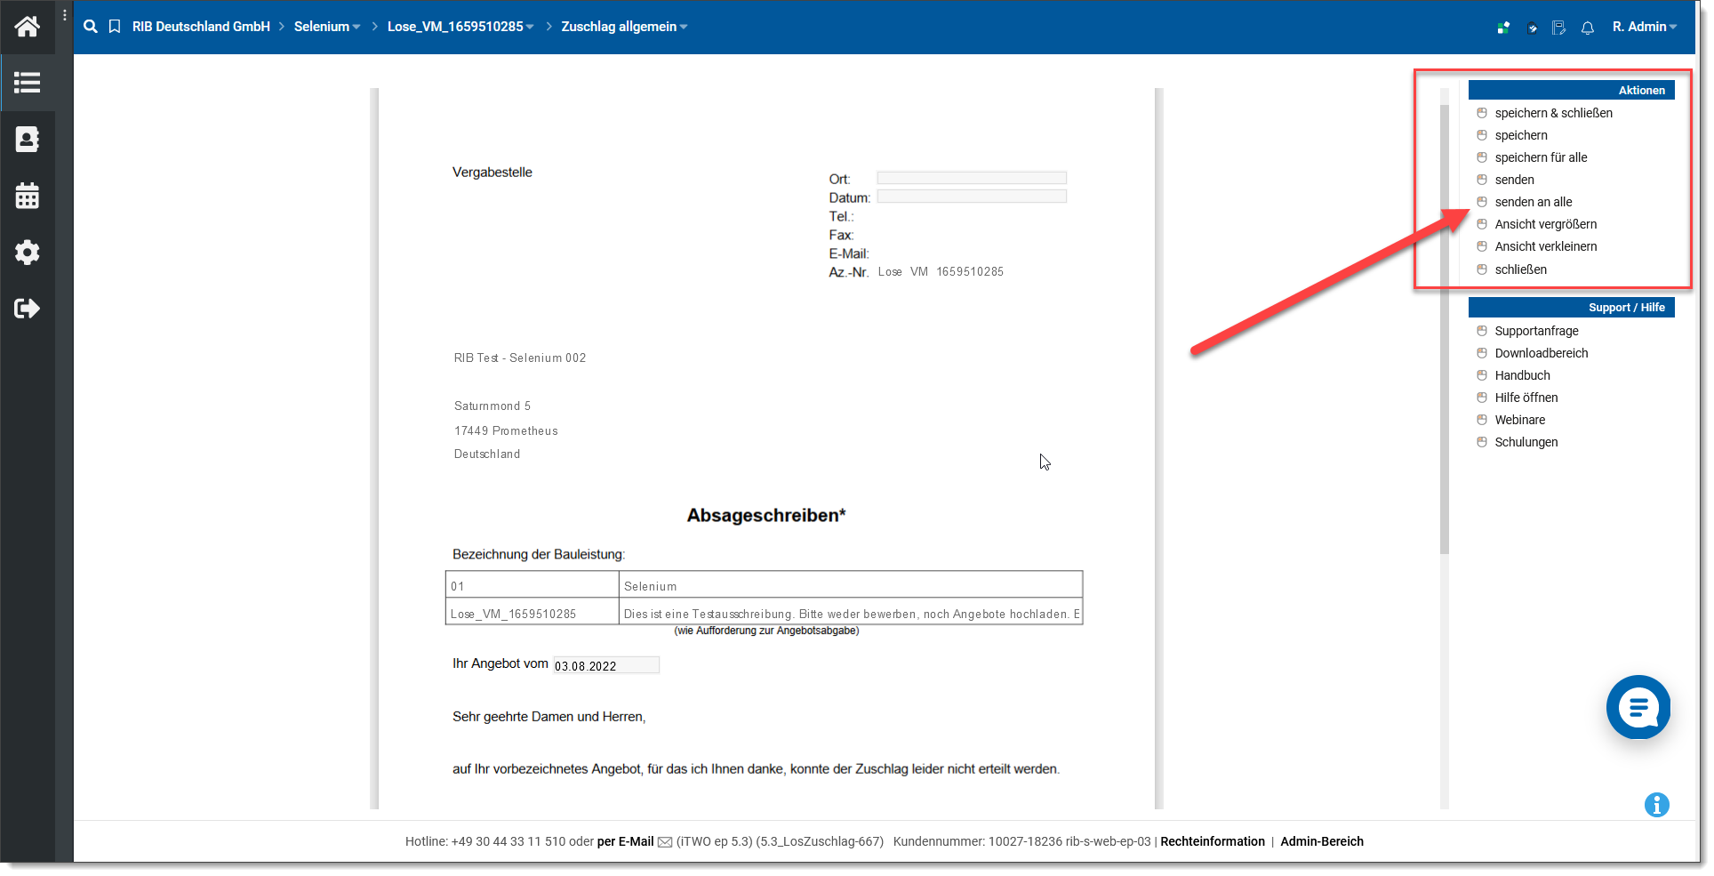Expand the Lose_VM_1659510285 breadcrumb dropdown
The image size is (1714, 876).
(461, 27)
